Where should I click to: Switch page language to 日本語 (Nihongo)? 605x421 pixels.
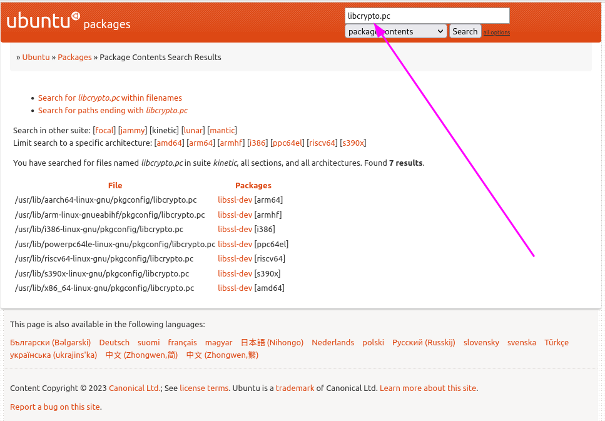click(272, 342)
